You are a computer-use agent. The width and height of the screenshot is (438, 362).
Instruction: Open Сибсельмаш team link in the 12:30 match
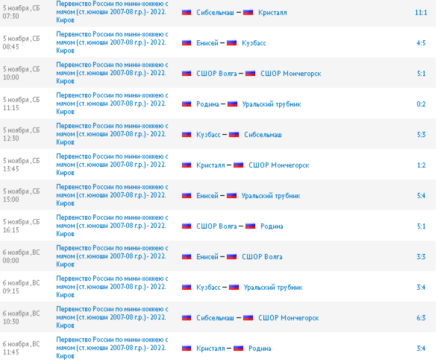pos(263,135)
